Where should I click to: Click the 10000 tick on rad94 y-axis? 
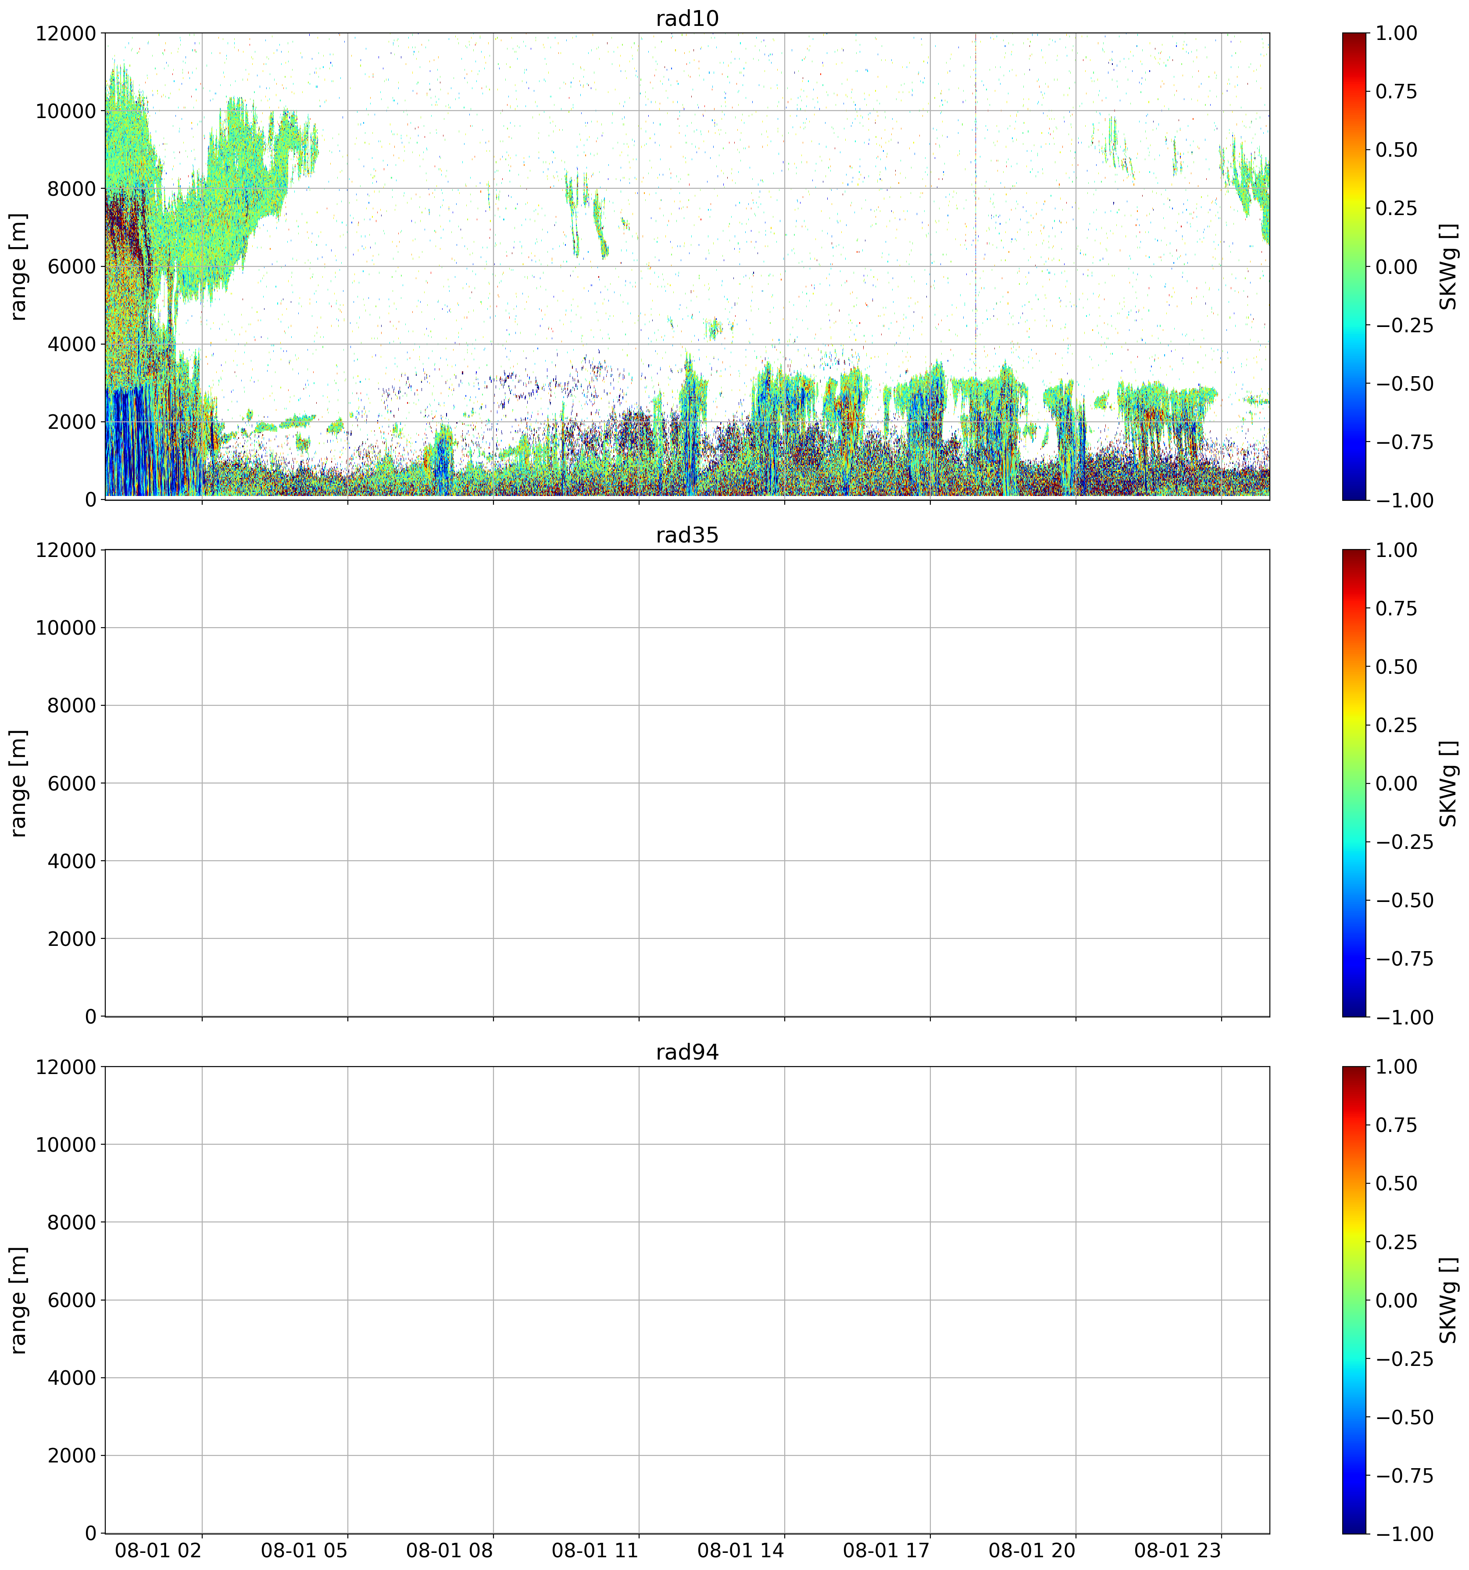click(65, 1145)
